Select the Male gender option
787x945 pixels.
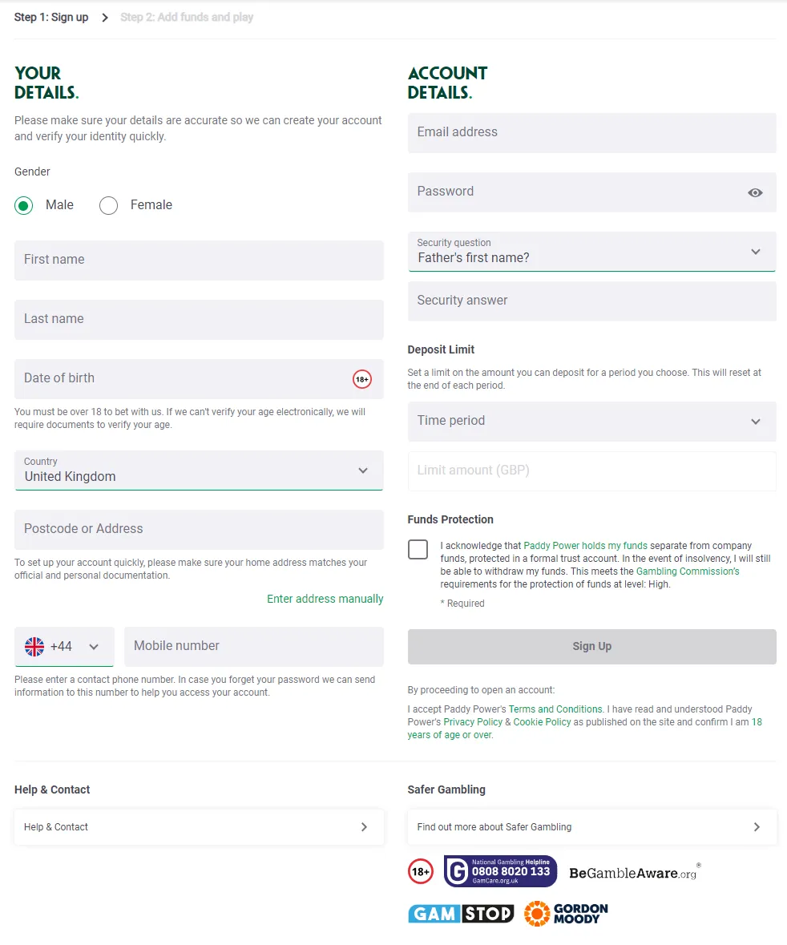point(23,205)
